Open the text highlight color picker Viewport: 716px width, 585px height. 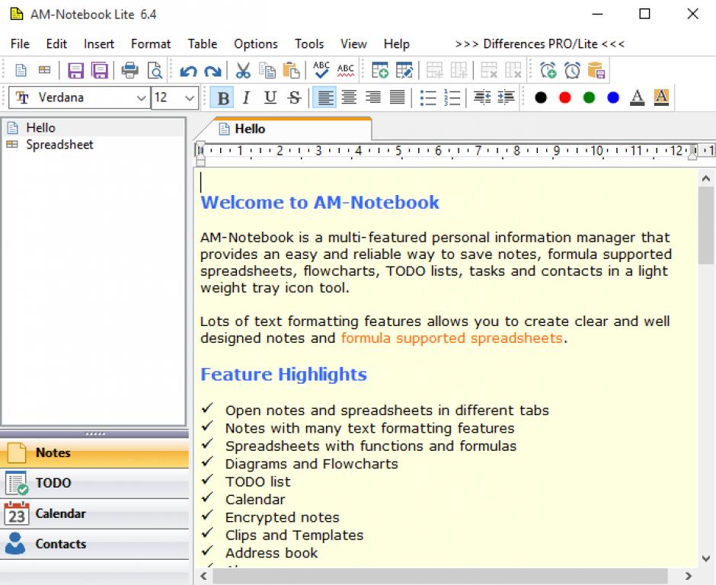661,97
